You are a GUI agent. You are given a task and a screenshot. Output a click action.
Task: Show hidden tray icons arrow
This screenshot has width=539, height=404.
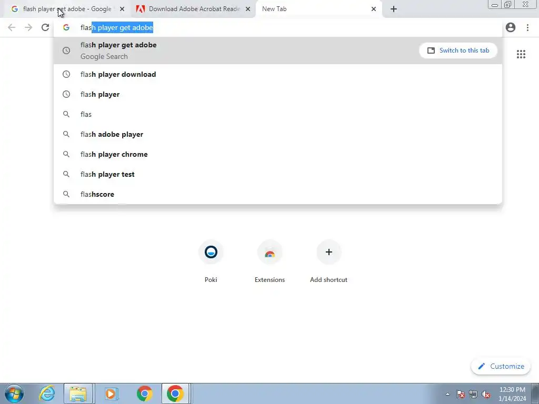(x=447, y=394)
